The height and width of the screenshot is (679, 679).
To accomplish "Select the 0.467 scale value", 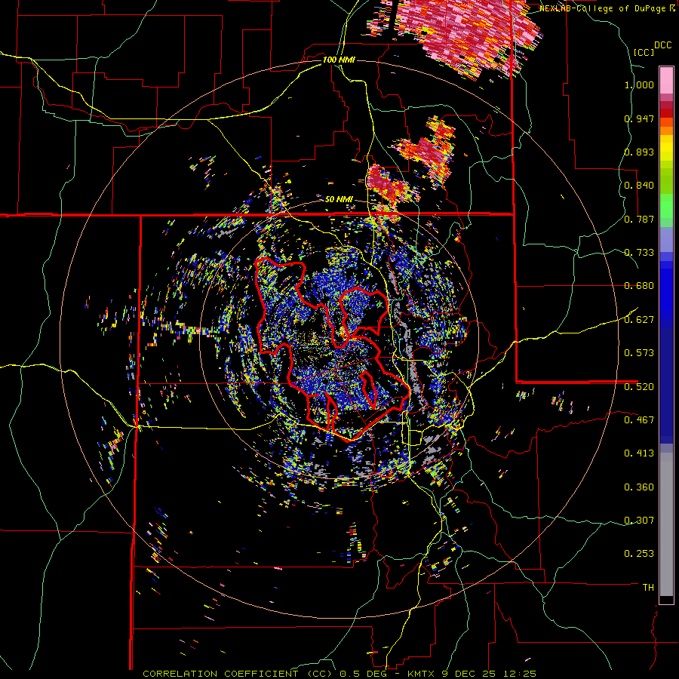I will pos(639,420).
